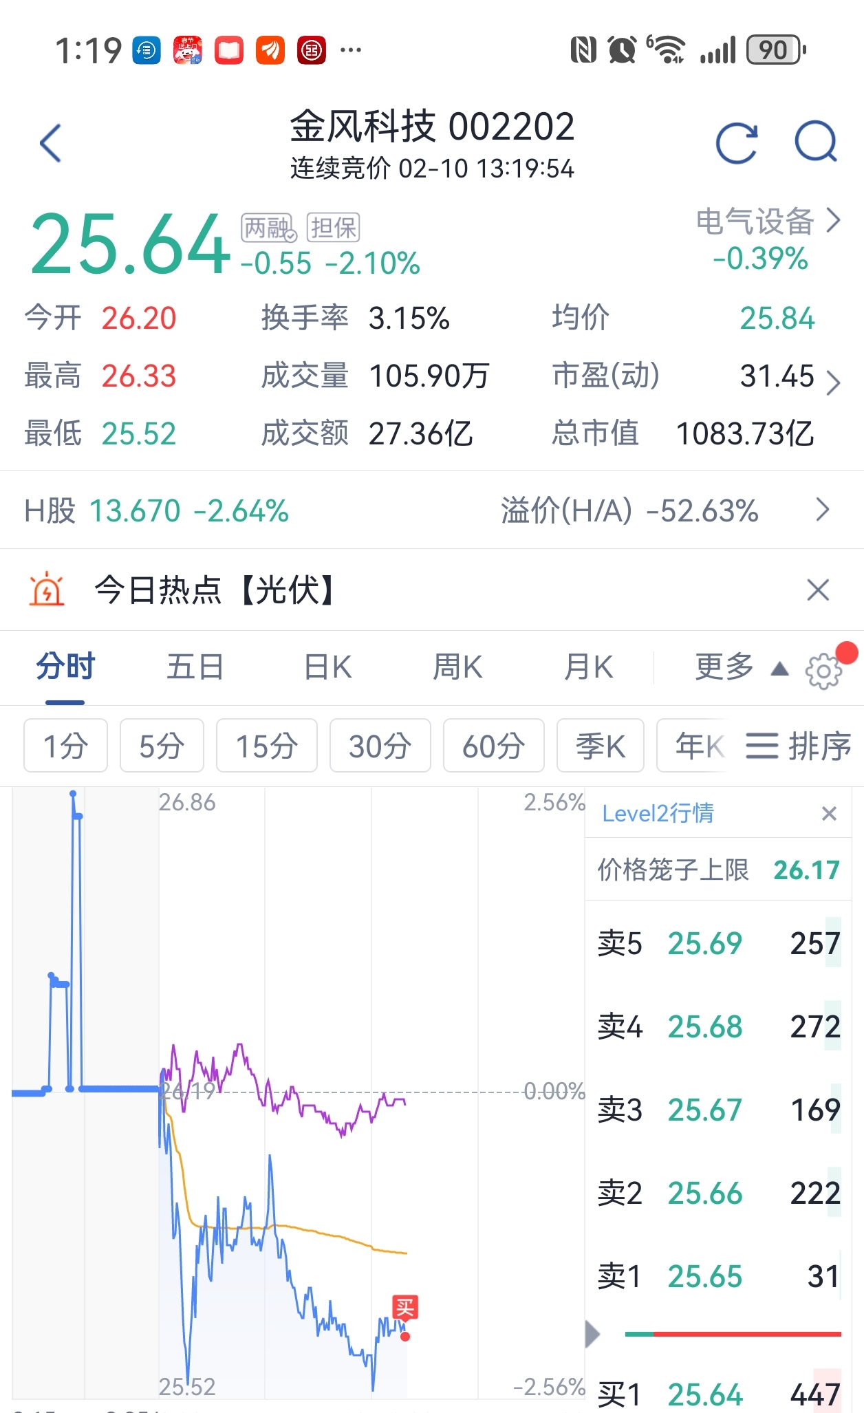Select the 1分 interval button

(65, 746)
